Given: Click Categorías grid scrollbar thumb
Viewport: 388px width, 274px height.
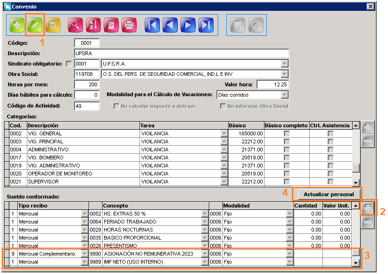Looking at the screenshot, I should pos(356,168).
